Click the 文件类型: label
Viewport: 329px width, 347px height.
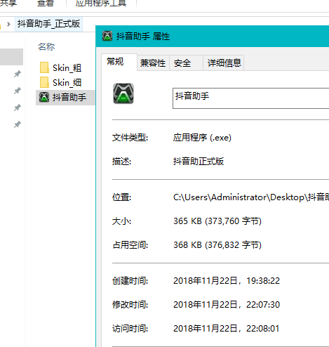tap(130, 138)
